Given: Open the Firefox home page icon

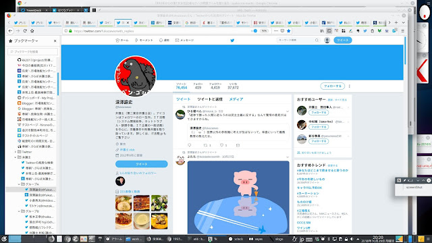Looking at the screenshot, I should tap(32, 31).
